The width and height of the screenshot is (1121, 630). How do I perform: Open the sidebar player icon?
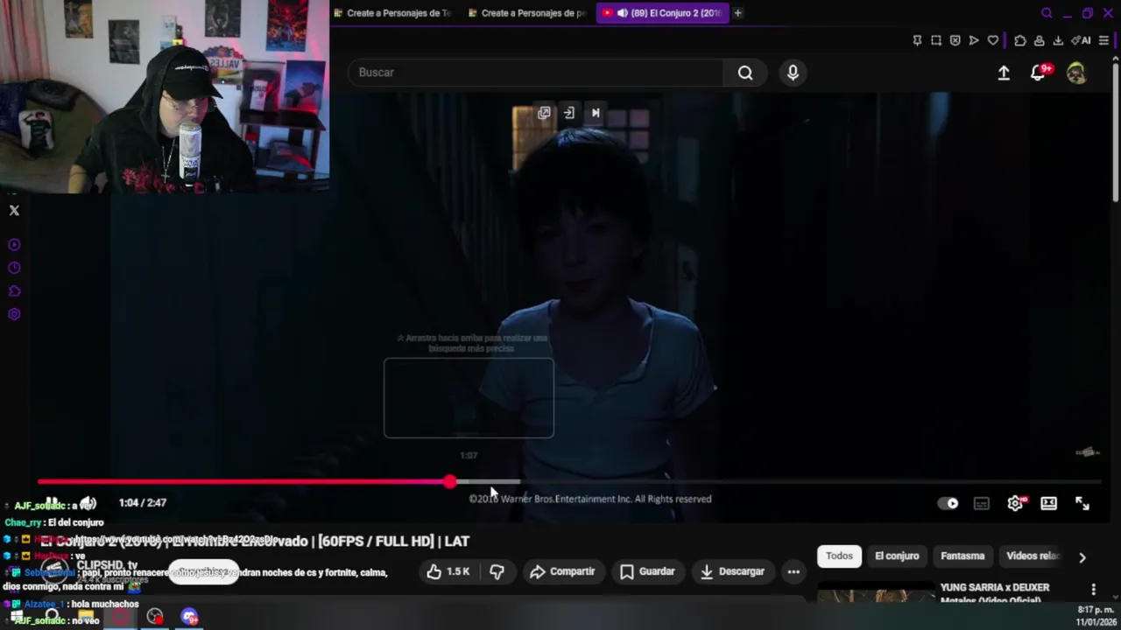tap(14, 245)
